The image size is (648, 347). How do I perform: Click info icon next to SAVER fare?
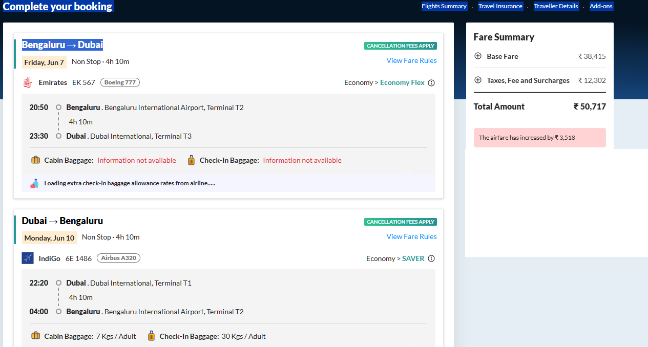click(431, 258)
